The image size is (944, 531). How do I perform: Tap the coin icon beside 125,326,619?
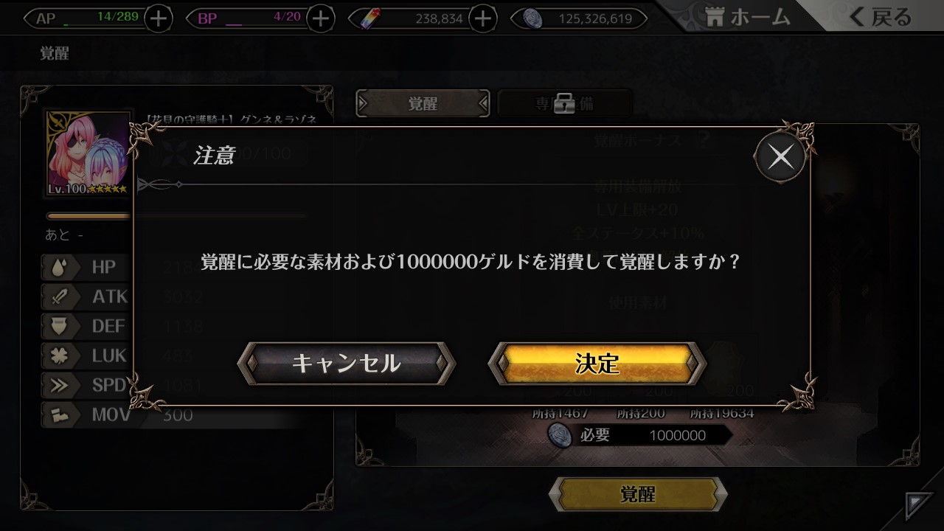[x=534, y=18]
